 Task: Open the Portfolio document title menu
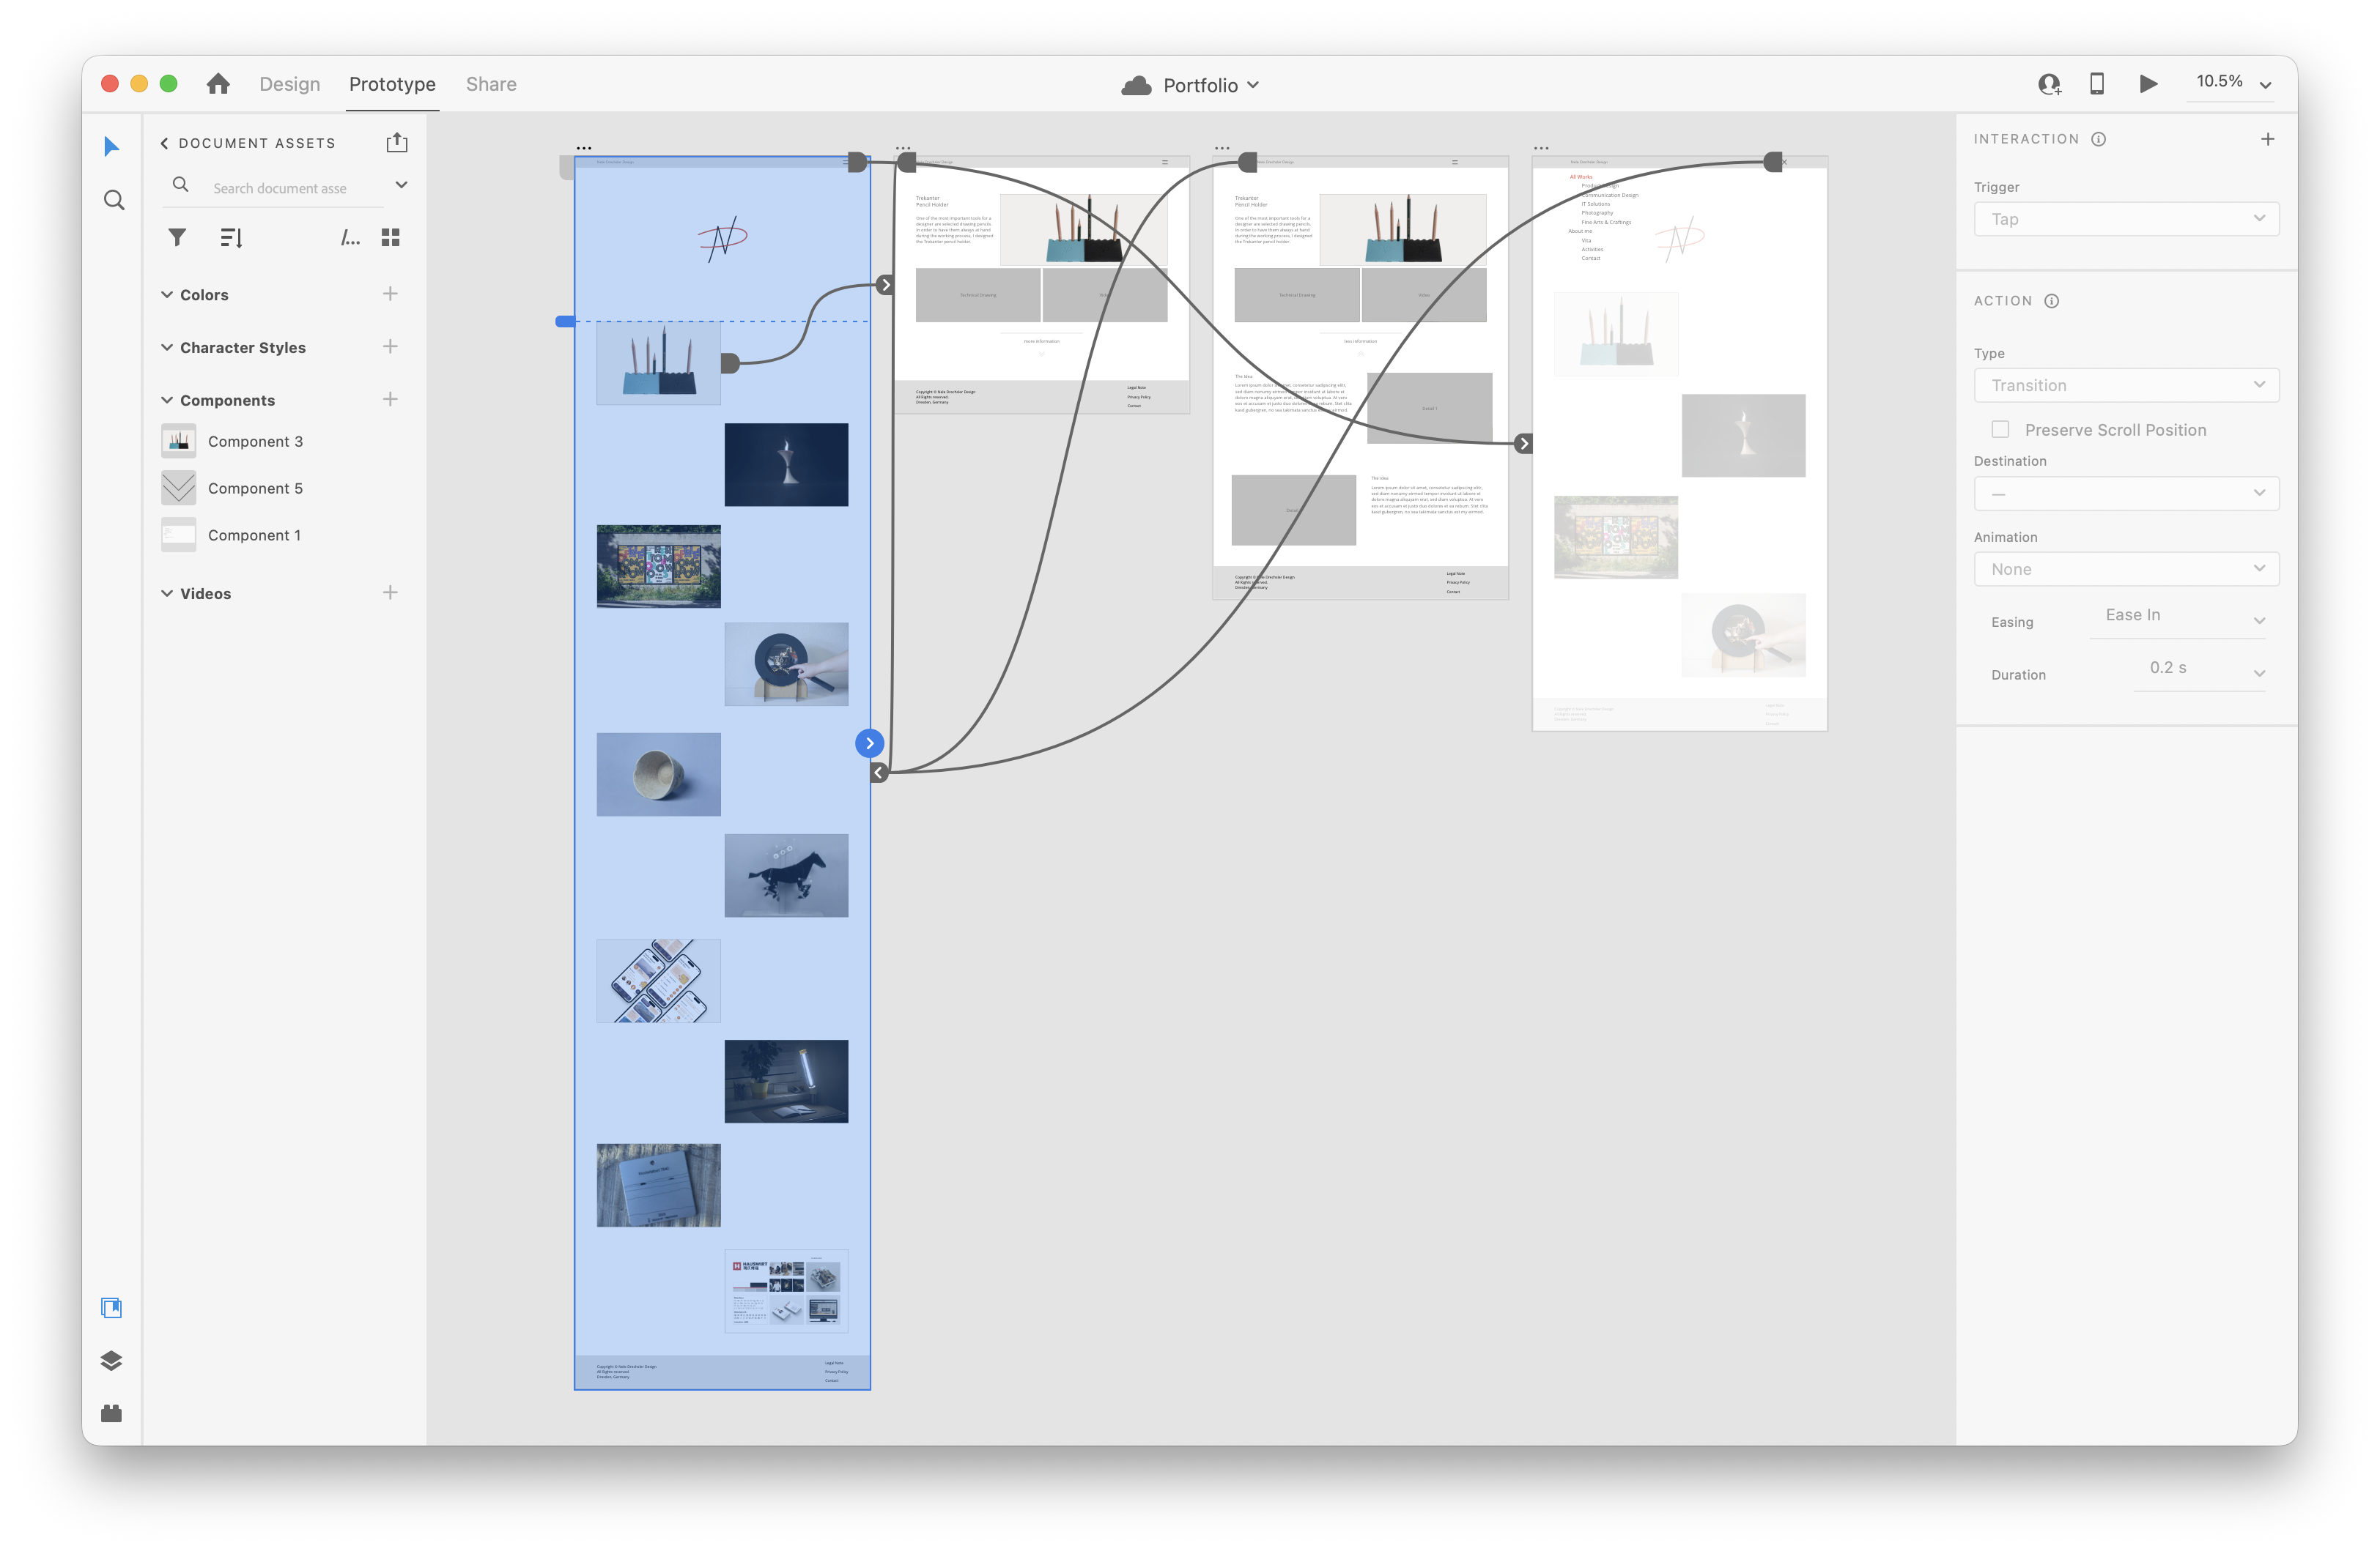click(x=1210, y=85)
